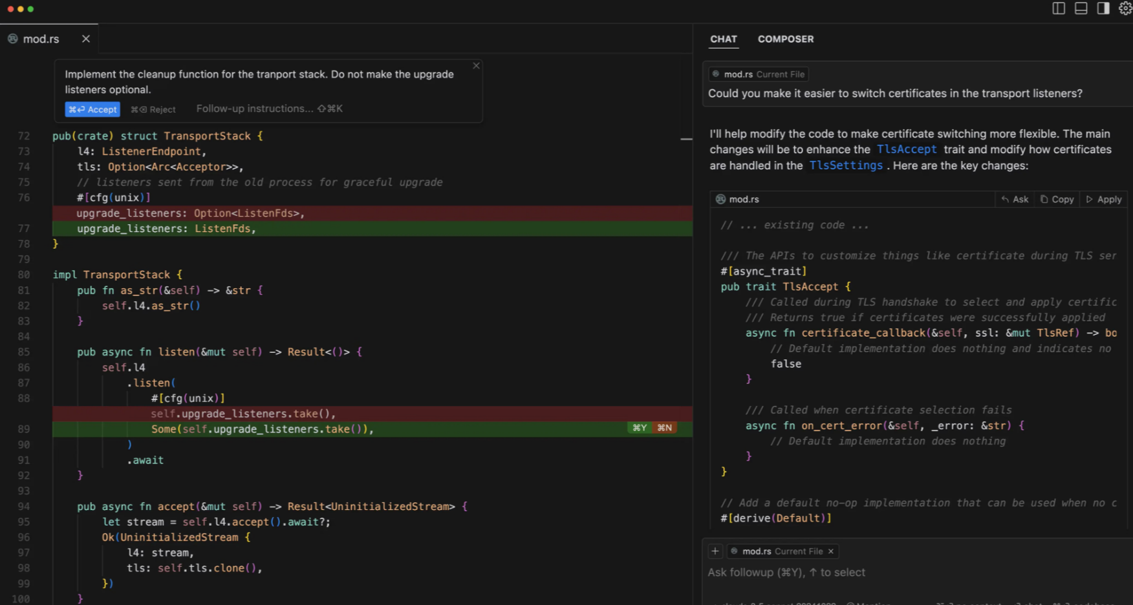Click the 'pub(crate) struct TransportStack {' line
Screen dimensions: 1133x605
click(x=158, y=136)
